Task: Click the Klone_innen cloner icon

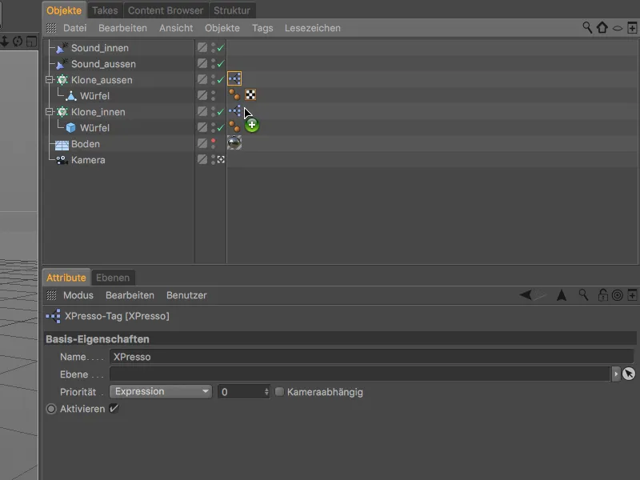Action: click(62, 111)
